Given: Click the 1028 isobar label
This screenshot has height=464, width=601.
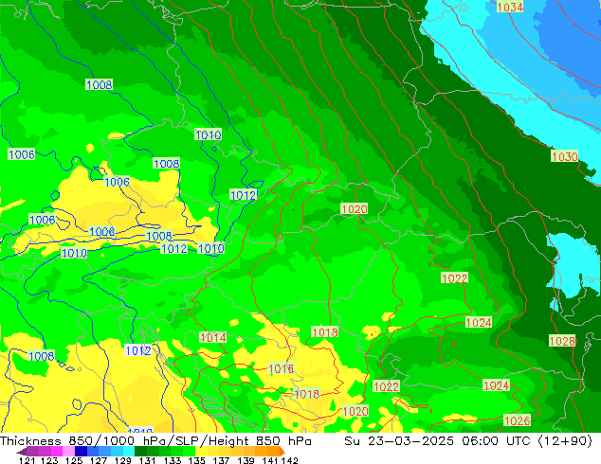Looking at the screenshot, I should (562, 341).
